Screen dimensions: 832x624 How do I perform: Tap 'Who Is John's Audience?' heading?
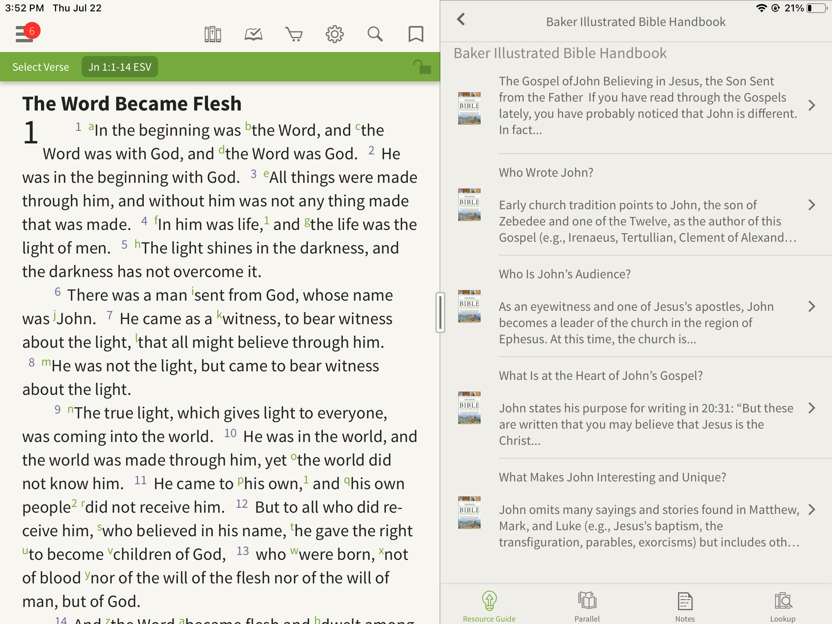coord(565,274)
